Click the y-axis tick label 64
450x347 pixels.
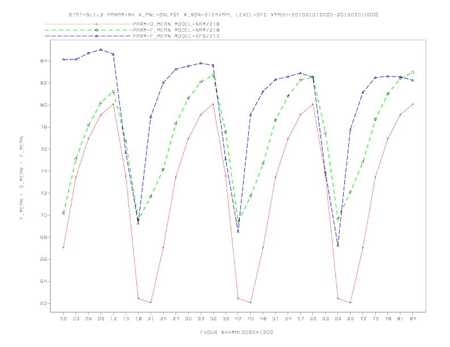pyautogui.click(x=44, y=281)
